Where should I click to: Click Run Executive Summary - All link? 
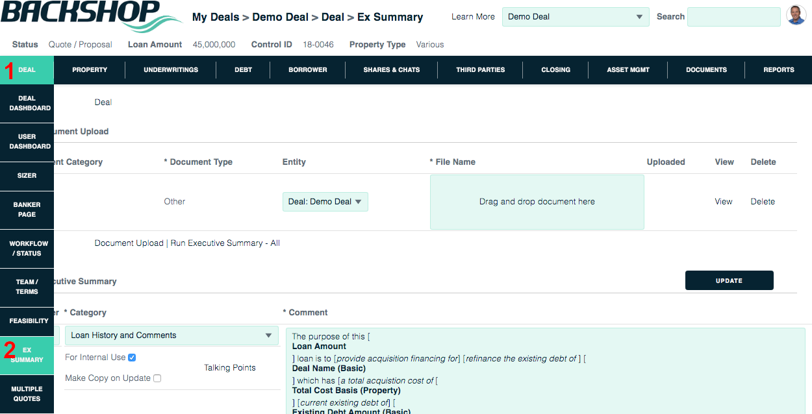coord(225,243)
